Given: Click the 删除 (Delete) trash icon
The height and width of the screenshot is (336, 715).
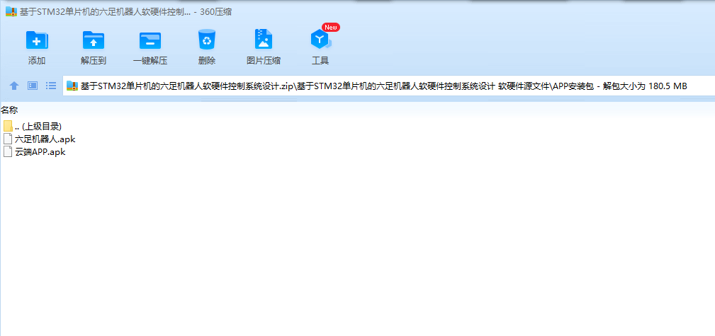Looking at the screenshot, I should coord(207,40).
